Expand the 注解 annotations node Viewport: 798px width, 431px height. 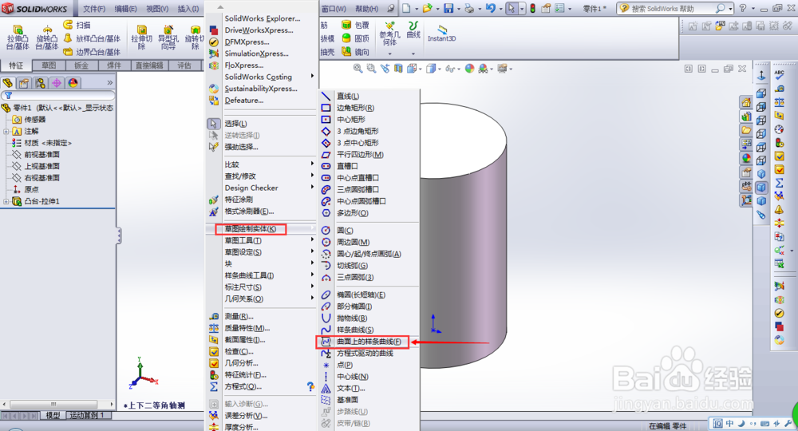[x=6, y=131]
